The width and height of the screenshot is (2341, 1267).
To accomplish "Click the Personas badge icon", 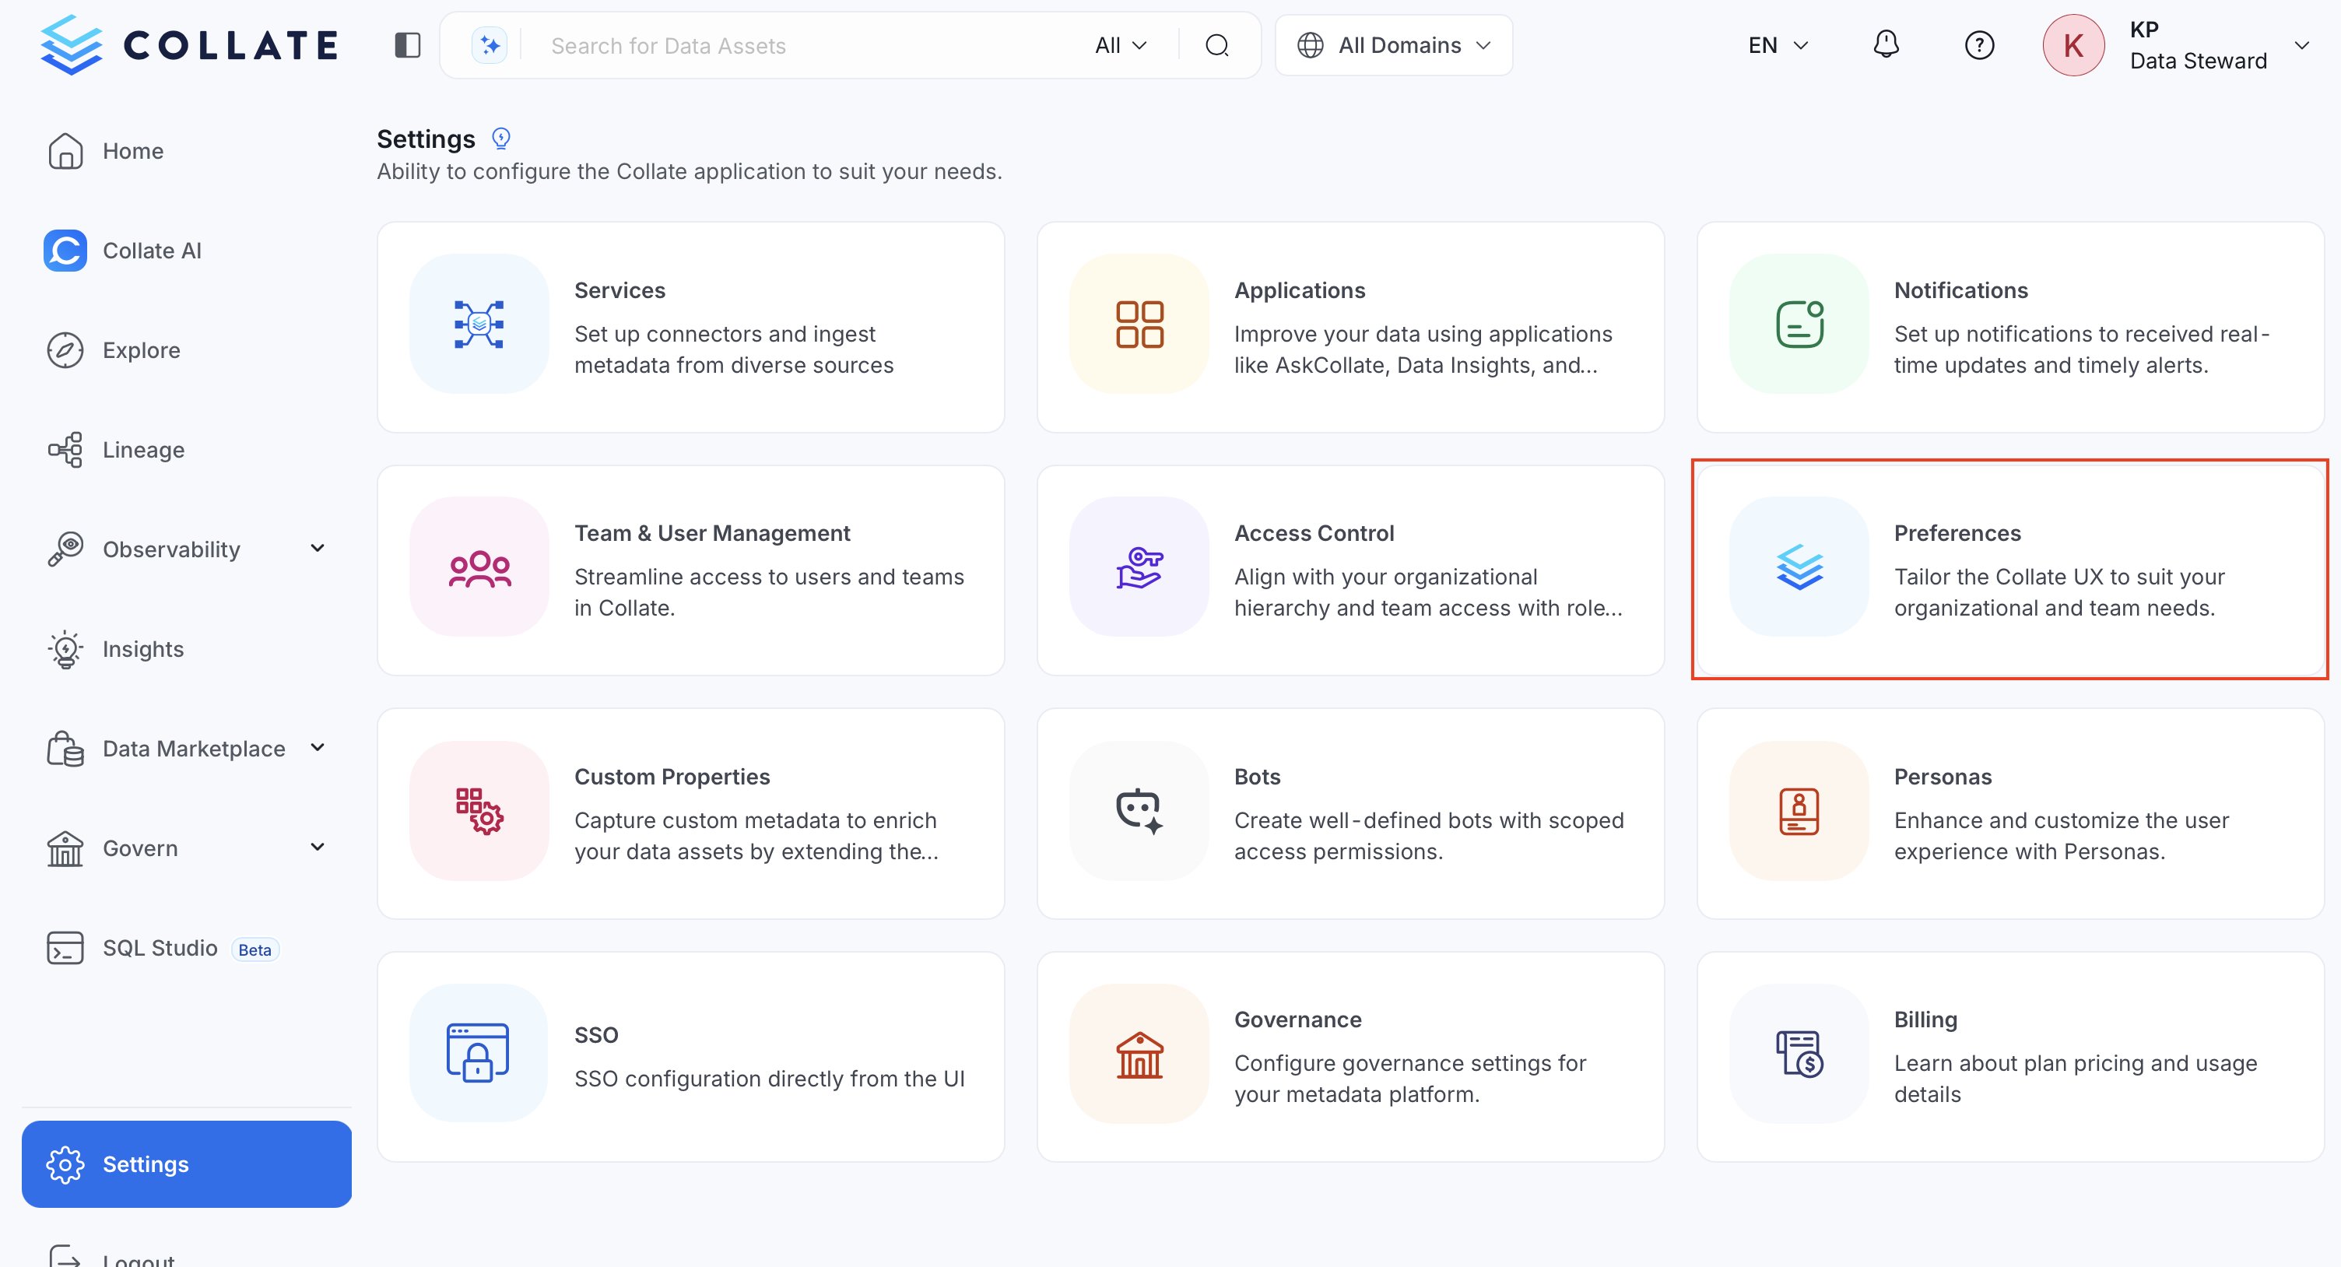I will [x=1799, y=811].
